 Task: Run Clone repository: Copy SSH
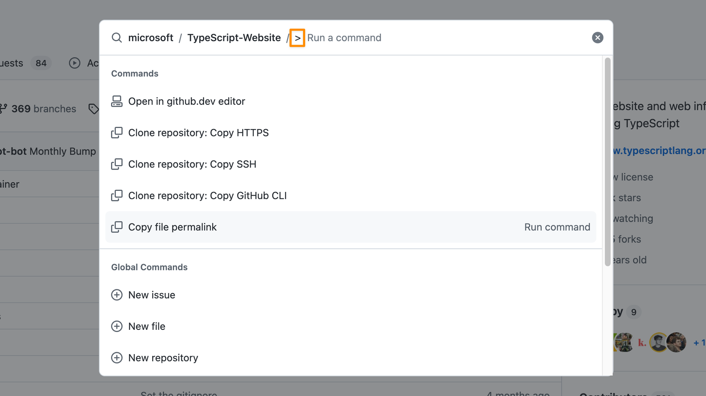(x=350, y=164)
